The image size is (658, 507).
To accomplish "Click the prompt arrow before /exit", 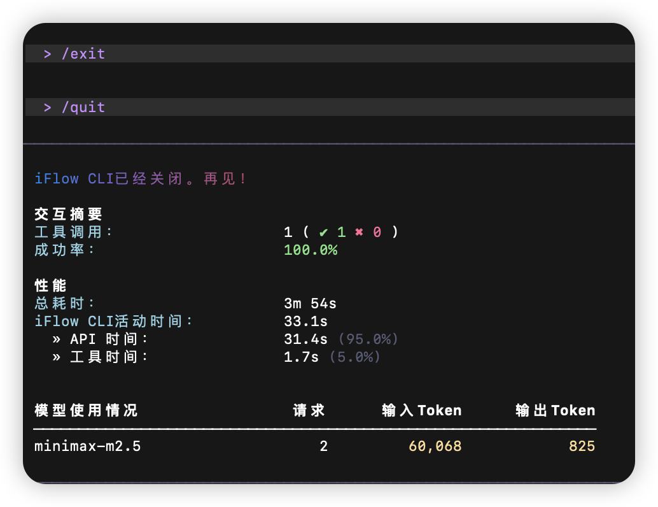I will (x=48, y=54).
